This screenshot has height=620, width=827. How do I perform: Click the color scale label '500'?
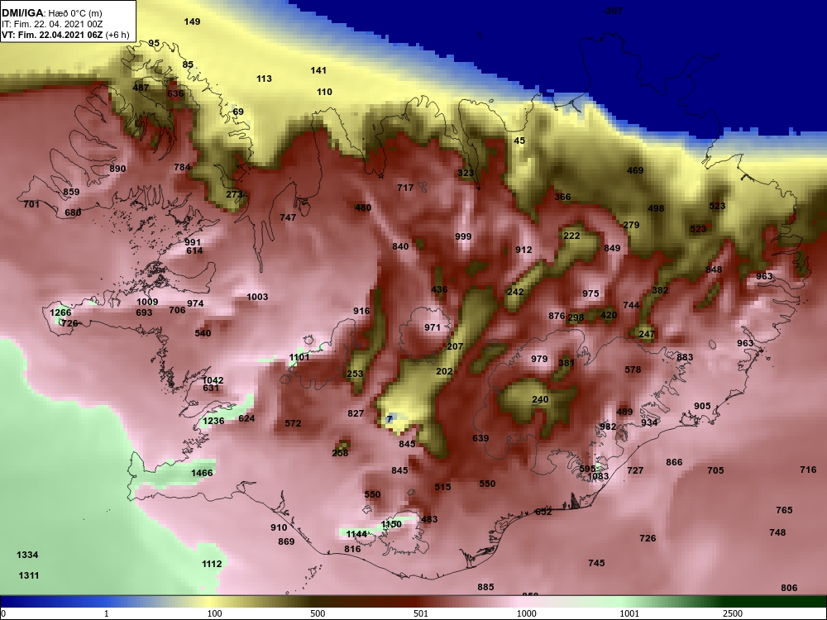coord(318,613)
